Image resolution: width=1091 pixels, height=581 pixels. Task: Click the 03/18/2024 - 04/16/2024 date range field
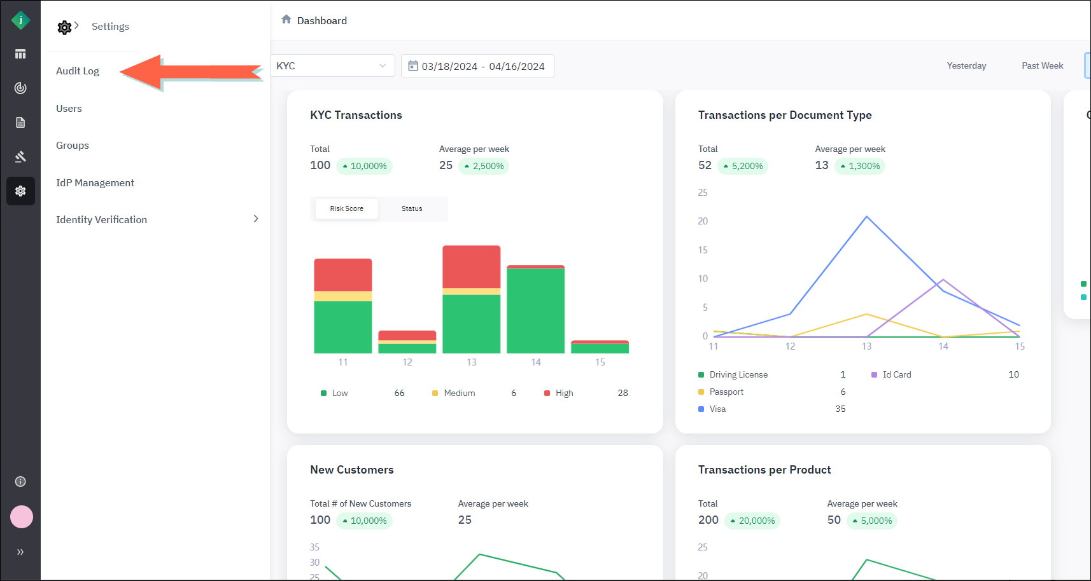click(x=477, y=66)
